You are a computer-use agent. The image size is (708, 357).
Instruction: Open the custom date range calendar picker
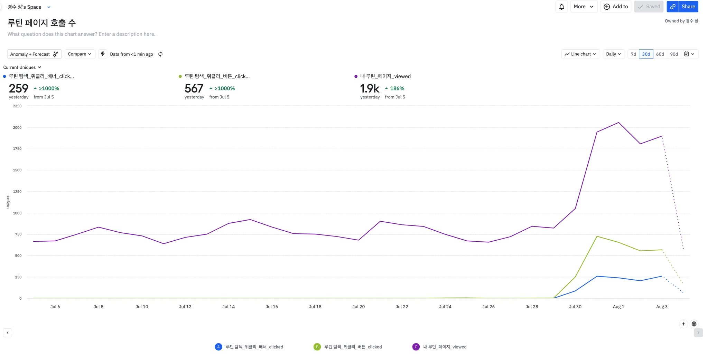click(x=689, y=54)
